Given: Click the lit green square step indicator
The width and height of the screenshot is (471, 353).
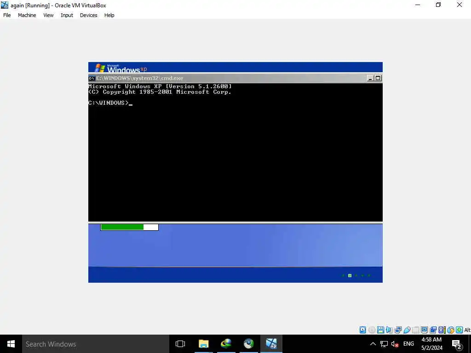Looking at the screenshot, I should [x=350, y=276].
